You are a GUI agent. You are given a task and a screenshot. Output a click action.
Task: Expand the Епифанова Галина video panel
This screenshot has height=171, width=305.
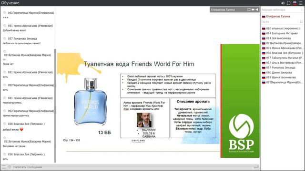click(x=249, y=9)
